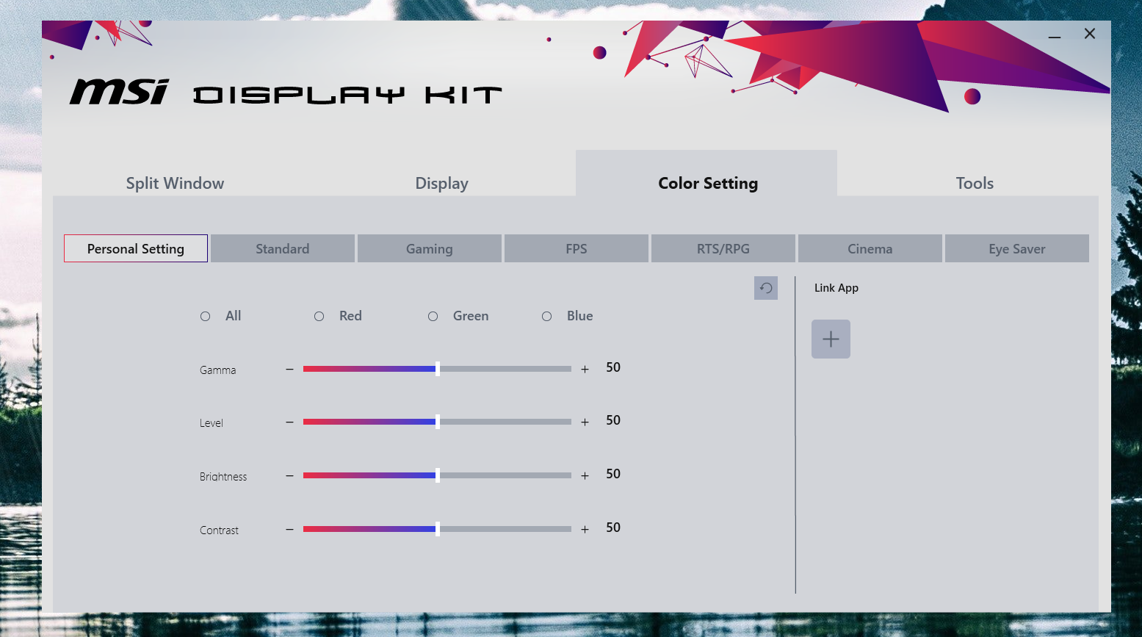Click the reset color settings icon
Screen dimensions: 1142x637
click(766, 288)
